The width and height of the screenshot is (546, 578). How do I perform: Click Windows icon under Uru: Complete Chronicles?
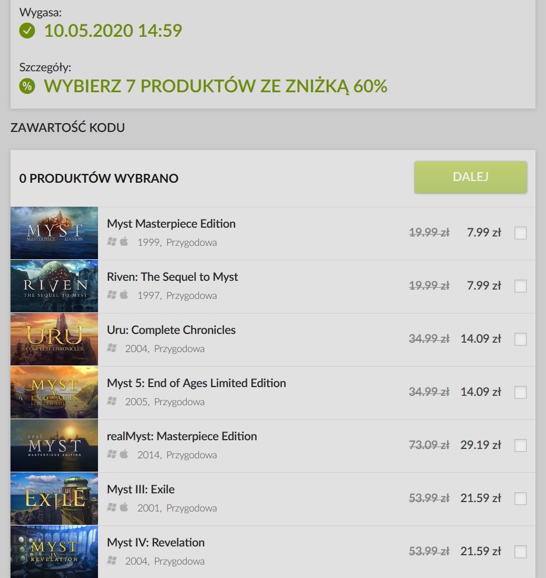(111, 347)
